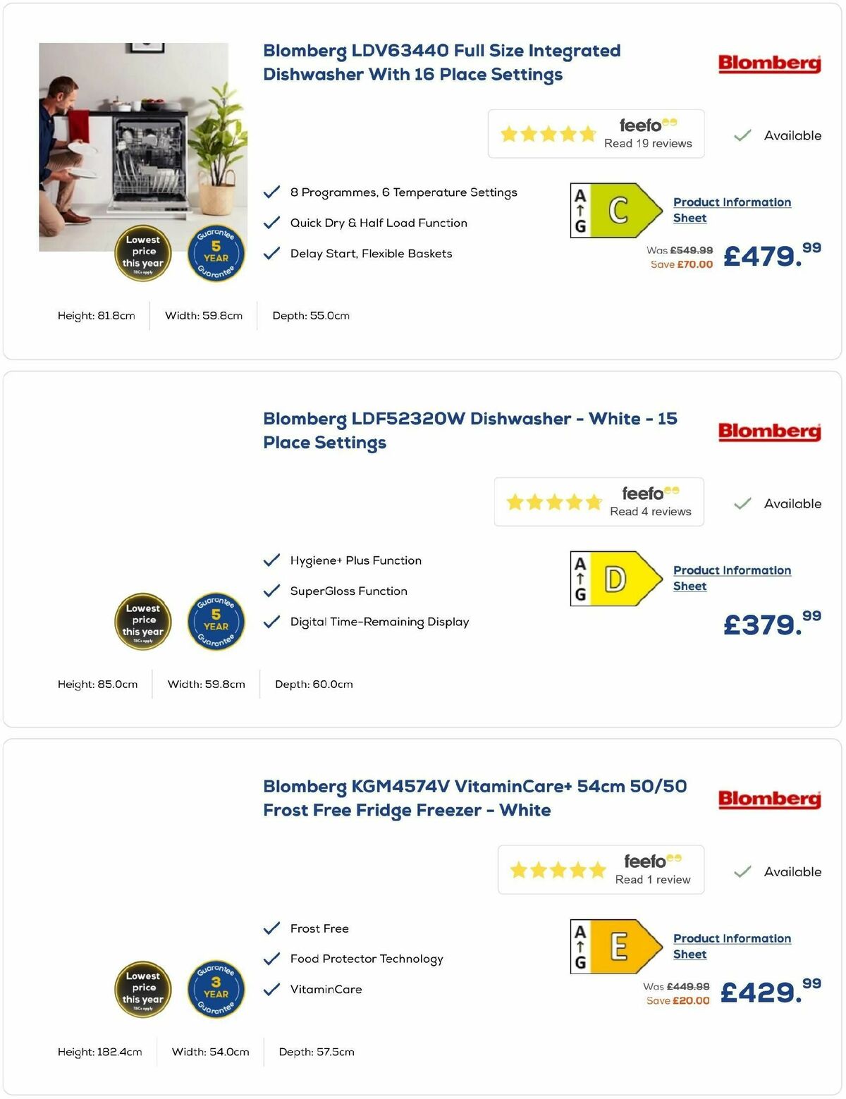The height and width of the screenshot is (1099, 846).
Task: Select the 5 Year Guarantee badge for LDV63440
Action: click(x=216, y=253)
